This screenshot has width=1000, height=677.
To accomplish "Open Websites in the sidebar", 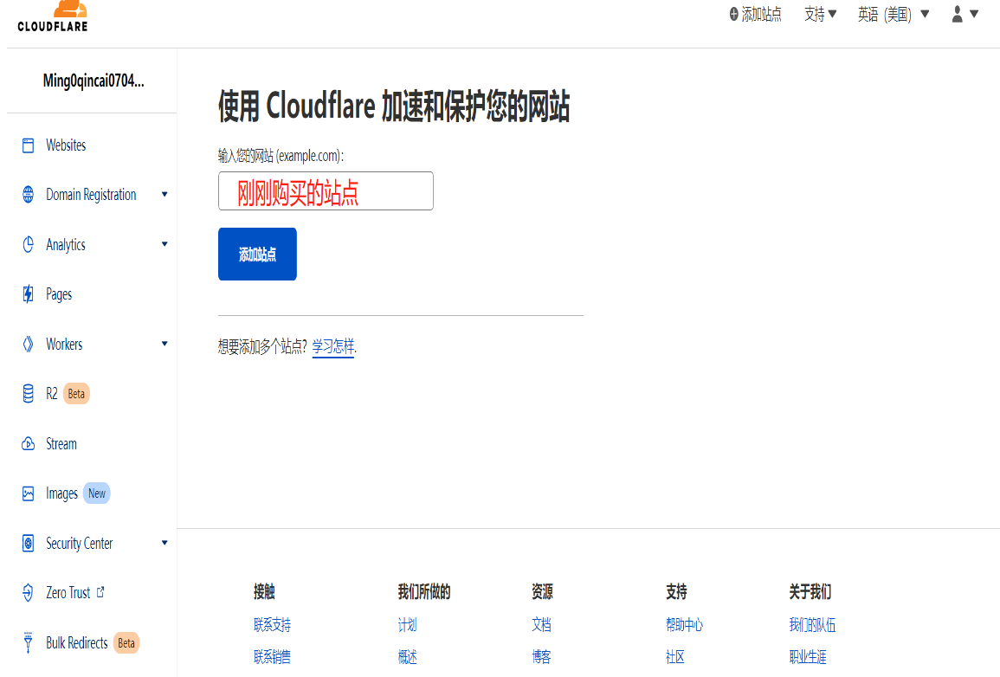I will (x=66, y=145).
